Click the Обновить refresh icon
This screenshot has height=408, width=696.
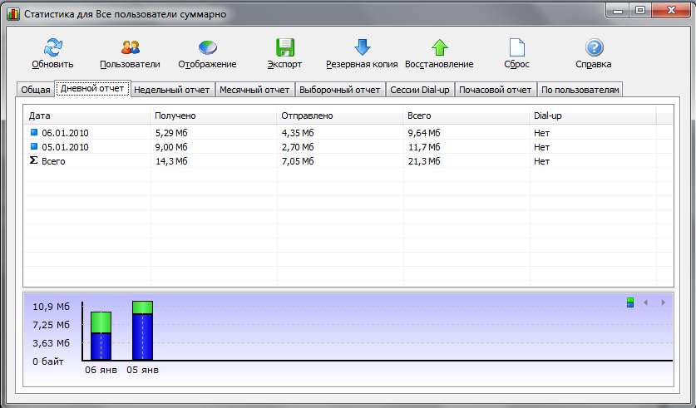tap(52, 48)
